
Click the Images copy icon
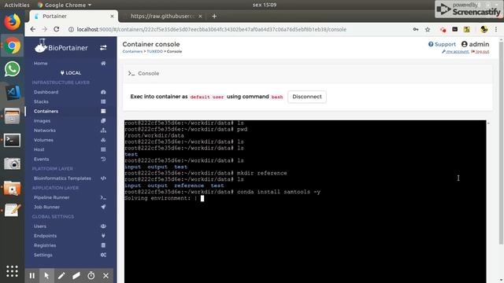[x=103, y=120]
